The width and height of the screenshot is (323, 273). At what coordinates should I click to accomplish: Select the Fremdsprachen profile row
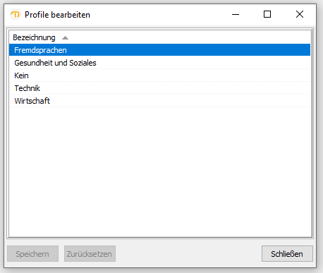159,50
